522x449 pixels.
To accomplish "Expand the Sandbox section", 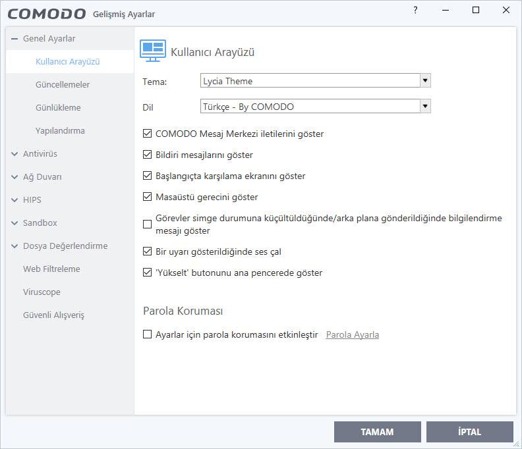I will tap(14, 223).
